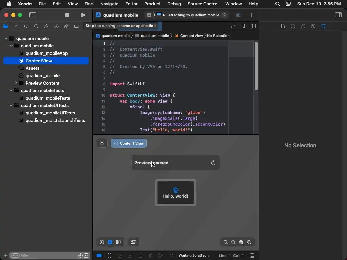Show the Attributes inspector
Viewport: 347px width, 260px height.
(323, 26)
